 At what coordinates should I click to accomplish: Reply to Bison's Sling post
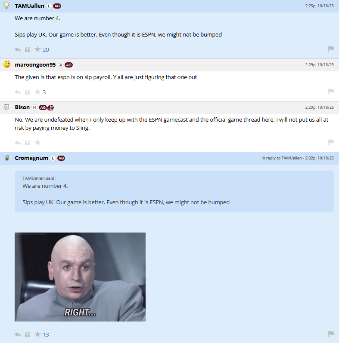18,143
